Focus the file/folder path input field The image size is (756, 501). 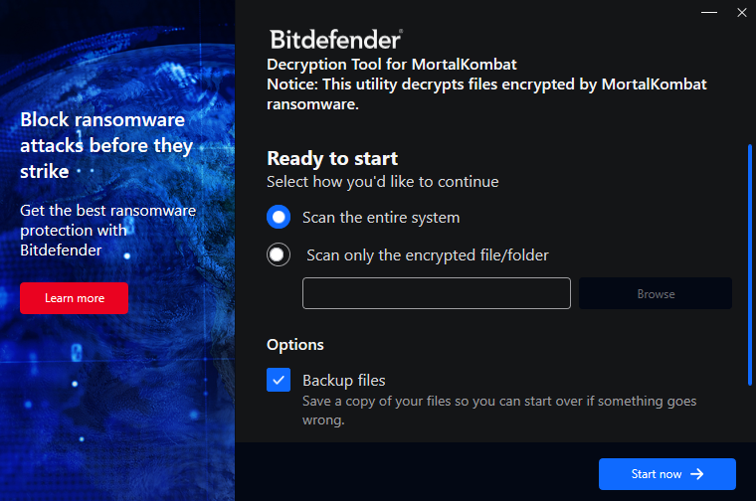click(436, 293)
